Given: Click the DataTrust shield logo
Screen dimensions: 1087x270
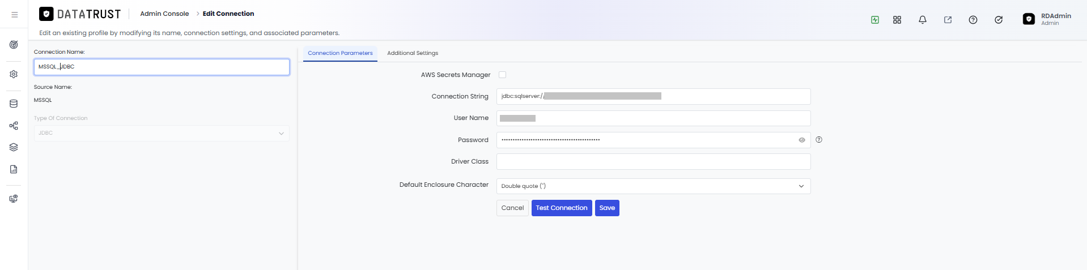Looking at the screenshot, I should pyautogui.click(x=46, y=14).
